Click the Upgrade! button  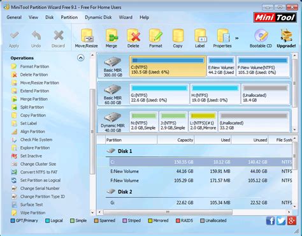[x=286, y=38]
